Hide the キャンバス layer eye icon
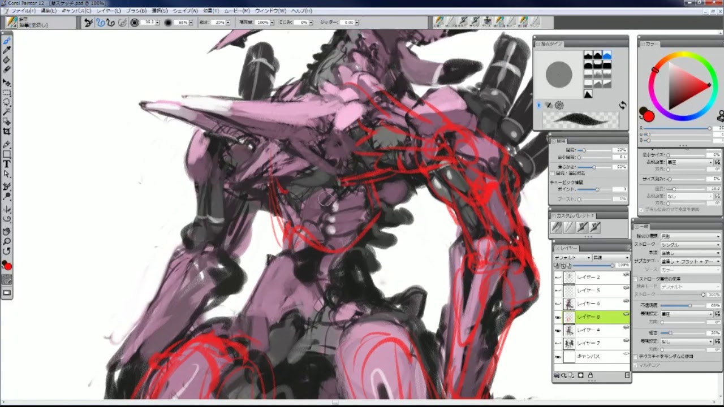 pos(558,357)
